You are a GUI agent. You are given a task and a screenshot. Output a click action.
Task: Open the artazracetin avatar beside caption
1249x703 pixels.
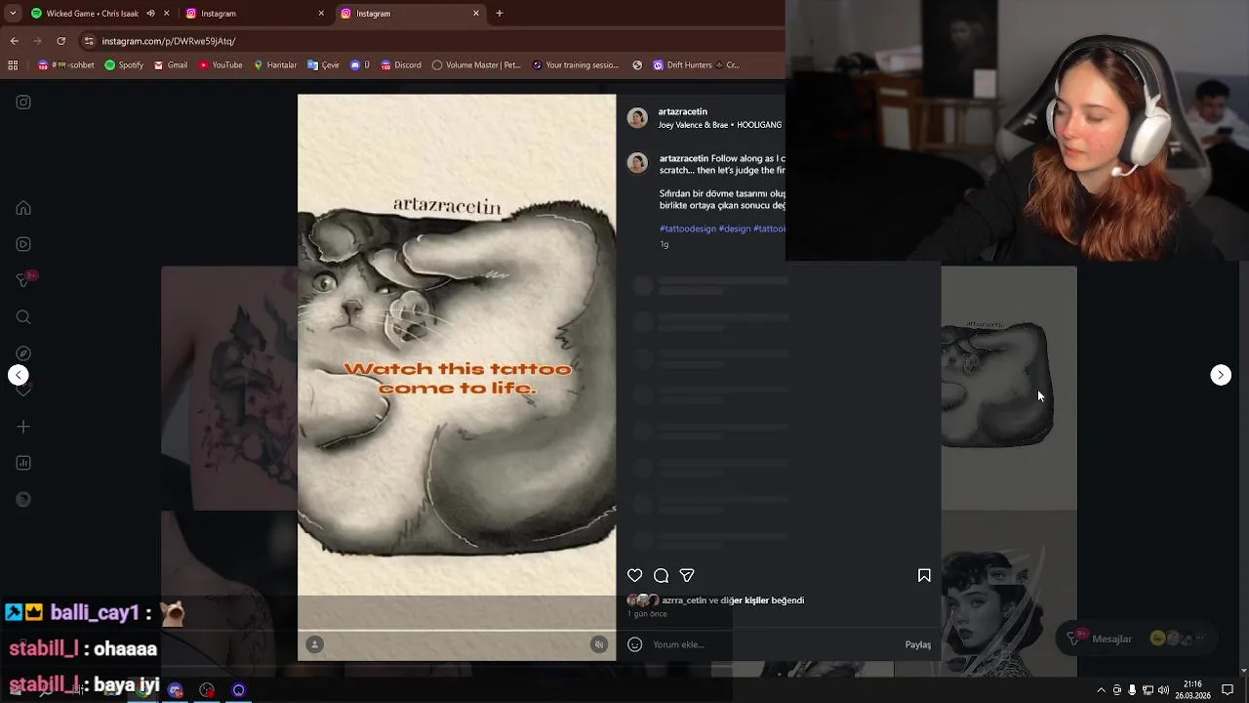click(637, 162)
